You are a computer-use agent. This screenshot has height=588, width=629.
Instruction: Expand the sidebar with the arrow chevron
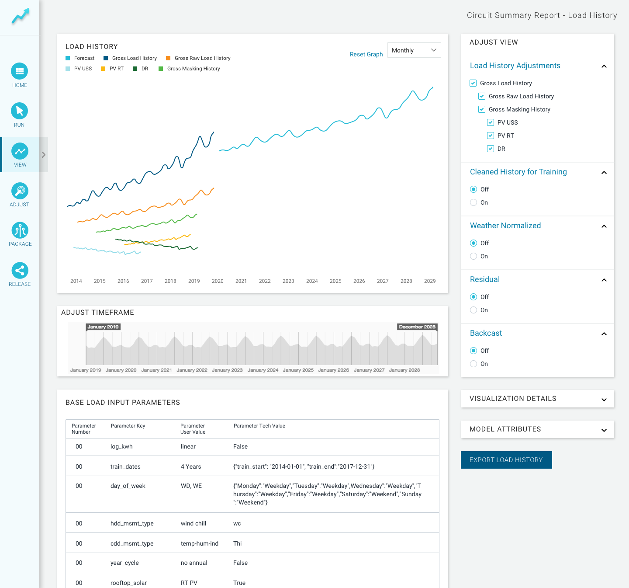pos(44,155)
